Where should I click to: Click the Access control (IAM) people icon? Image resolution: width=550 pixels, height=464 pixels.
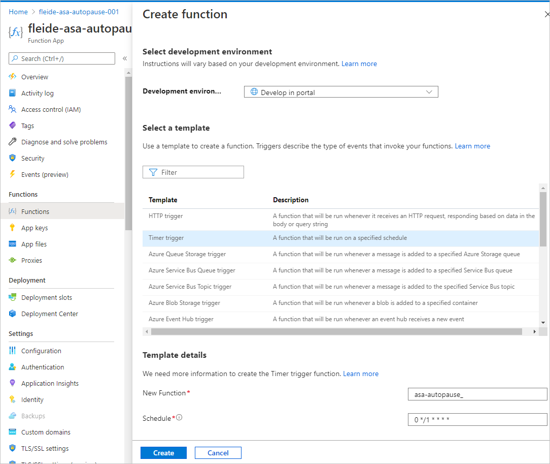(x=13, y=109)
